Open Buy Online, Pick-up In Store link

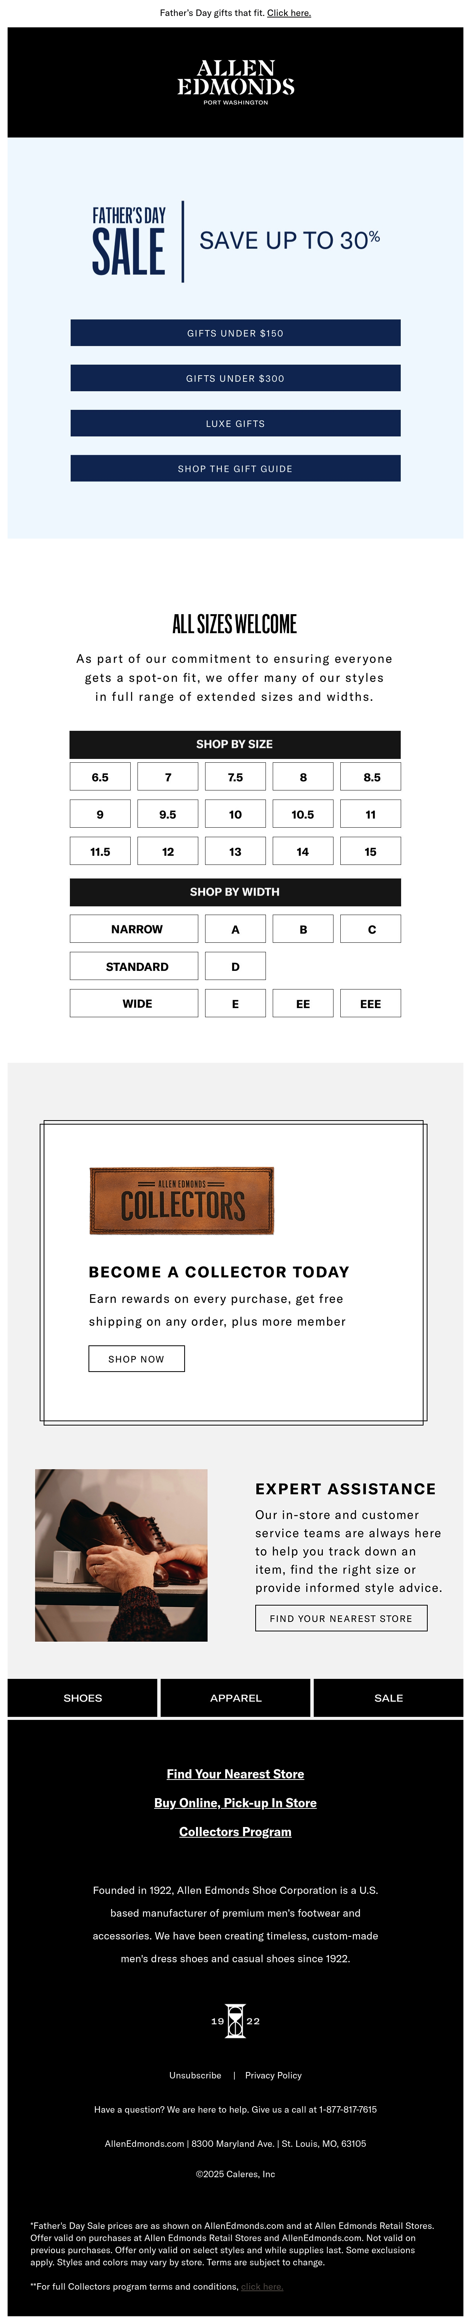tap(235, 1802)
